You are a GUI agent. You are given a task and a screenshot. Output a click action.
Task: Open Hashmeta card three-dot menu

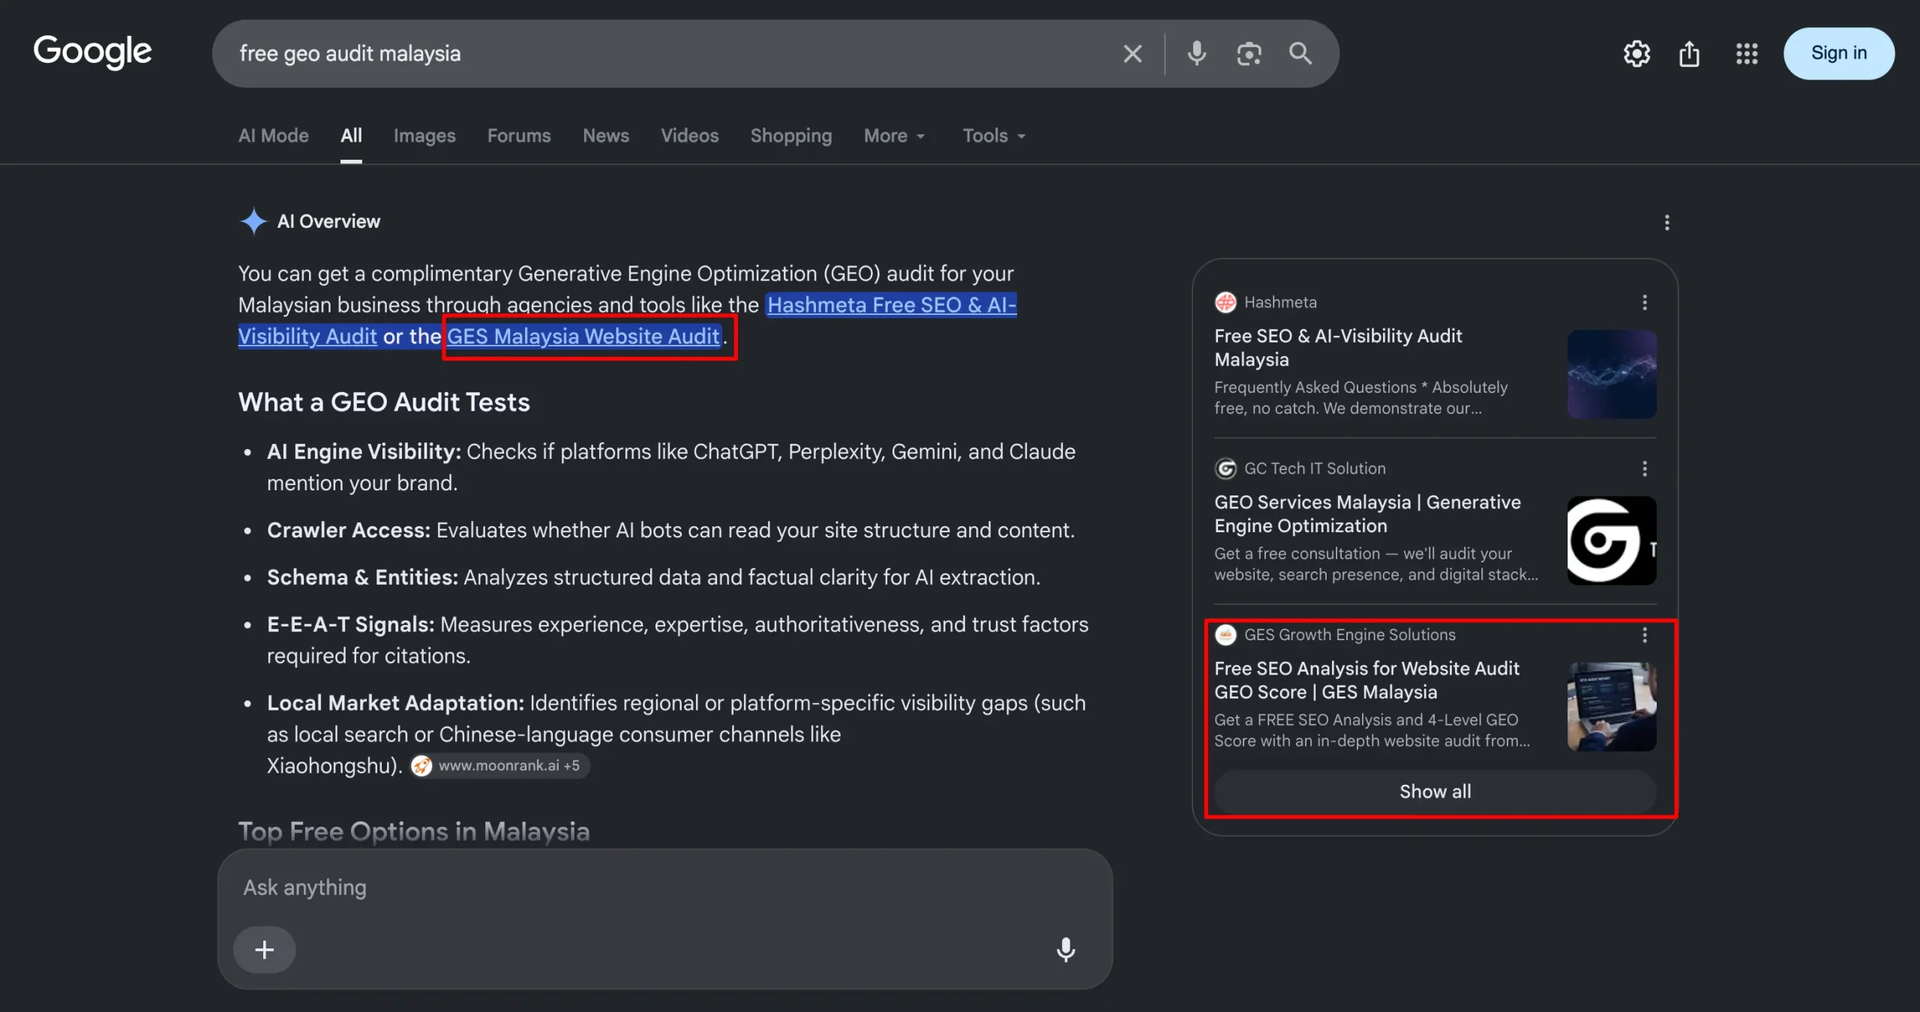1645,302
